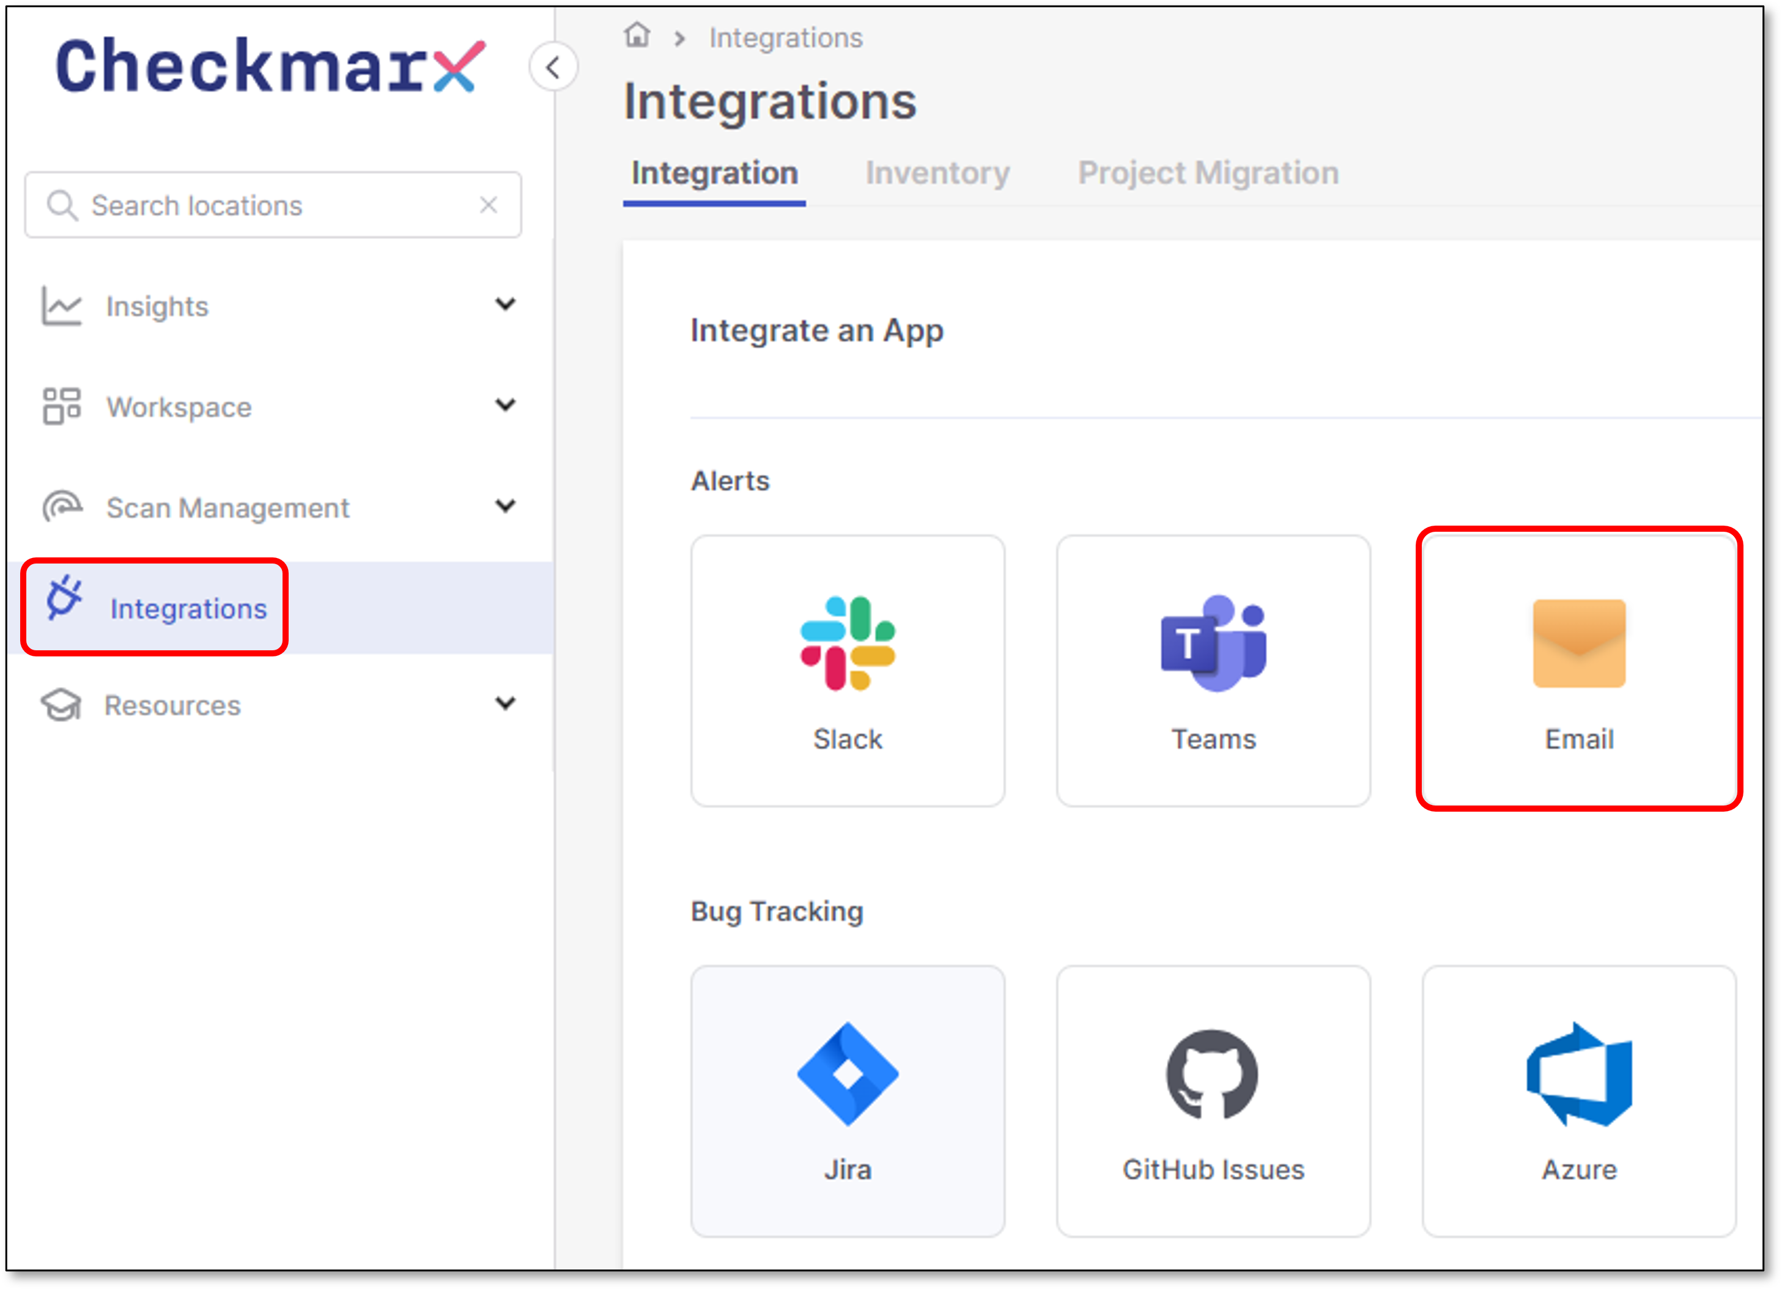Click the 'Integrate an App' heading
1782x1289 pixels.
click(817, 331)
